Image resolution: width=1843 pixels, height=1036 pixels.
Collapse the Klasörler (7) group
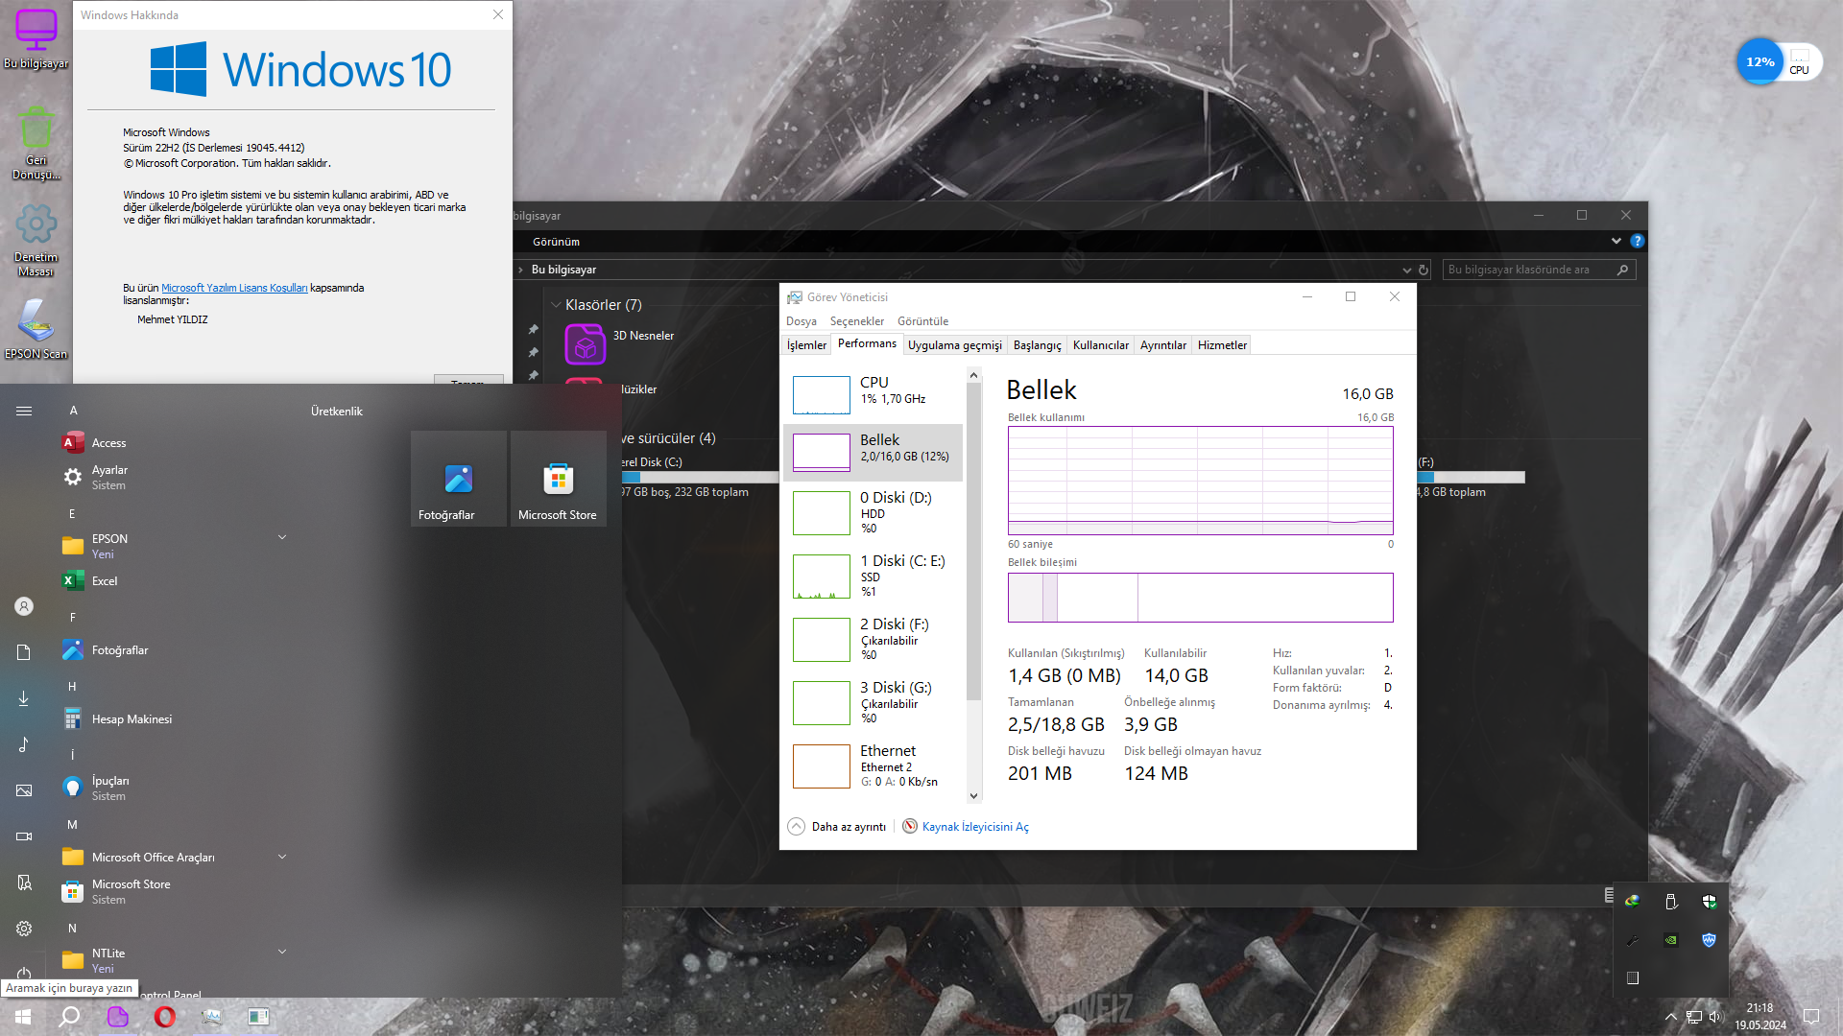pyautogui.click(x=556, y=305)
